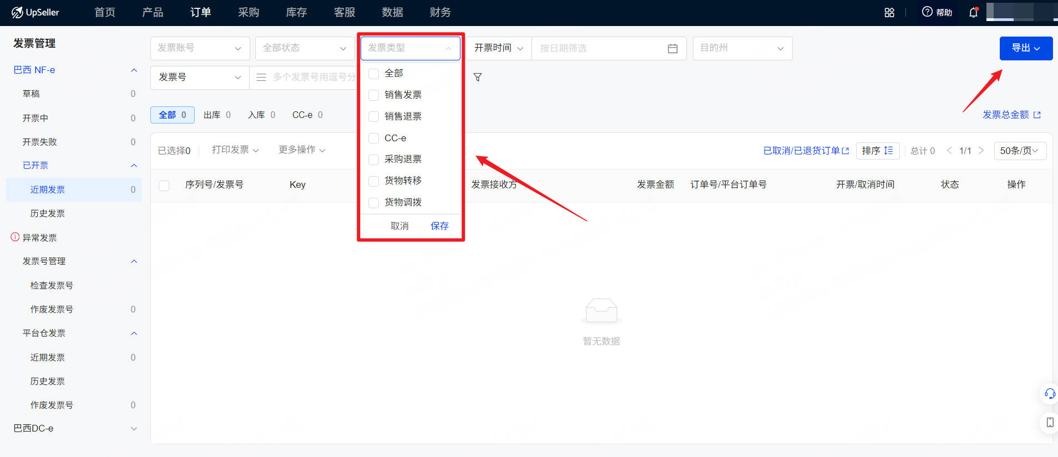
Task: Click the funnel filter icon
Action: [478, 78]
